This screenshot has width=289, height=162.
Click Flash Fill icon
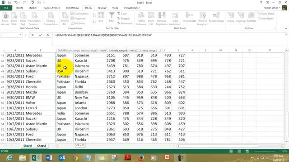coord(151,19)
